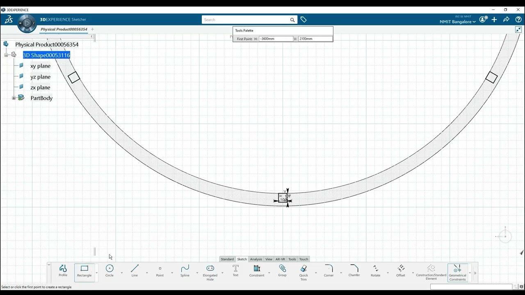
Task: Edit the First Point H value field
Action: tap(276, 39)
